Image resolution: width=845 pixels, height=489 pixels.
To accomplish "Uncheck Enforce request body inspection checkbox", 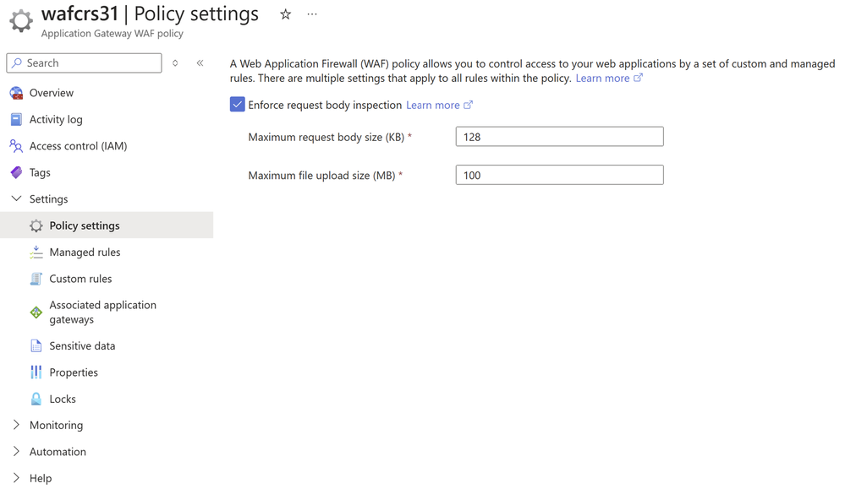I will (237, 105).
